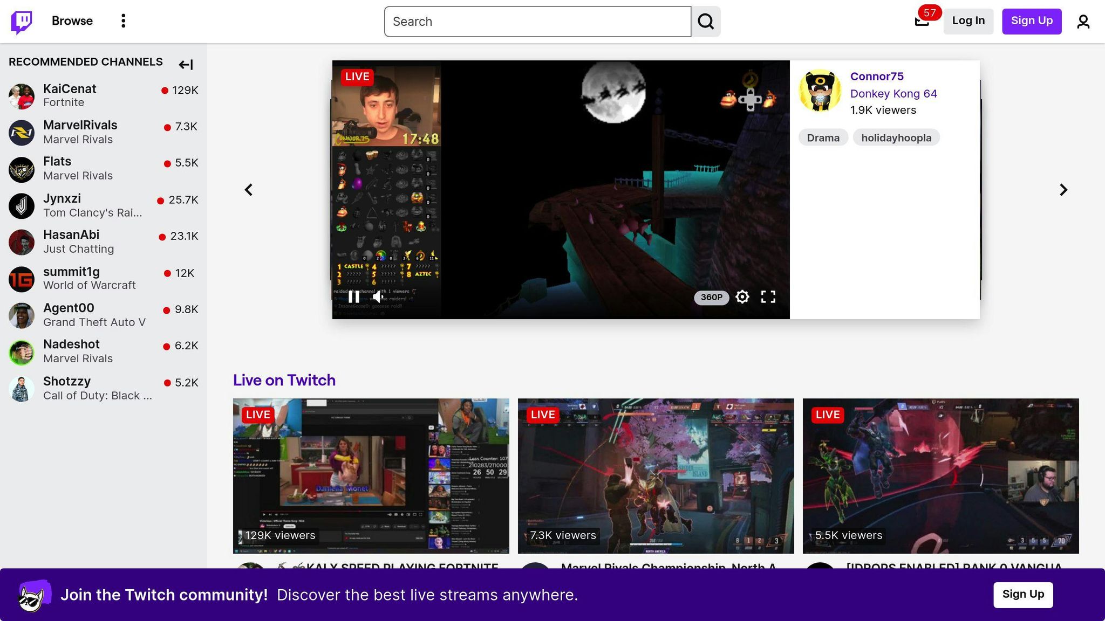This screenshot has width=1105, height=621.
Task: Open the 7.3K viewers stream thumbnail
Action: 656,476
